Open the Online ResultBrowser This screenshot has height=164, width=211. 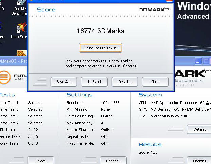click(x=101, y=48)
